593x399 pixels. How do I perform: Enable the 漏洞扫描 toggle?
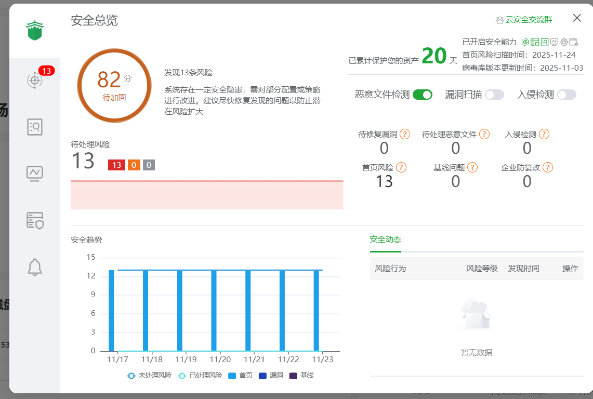pos(494,95)
